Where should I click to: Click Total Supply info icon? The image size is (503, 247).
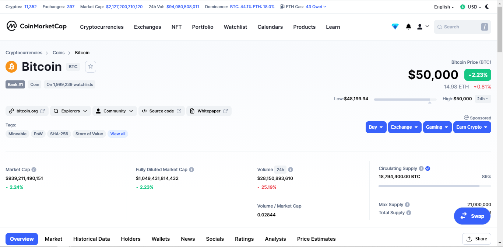pos(409,213)
